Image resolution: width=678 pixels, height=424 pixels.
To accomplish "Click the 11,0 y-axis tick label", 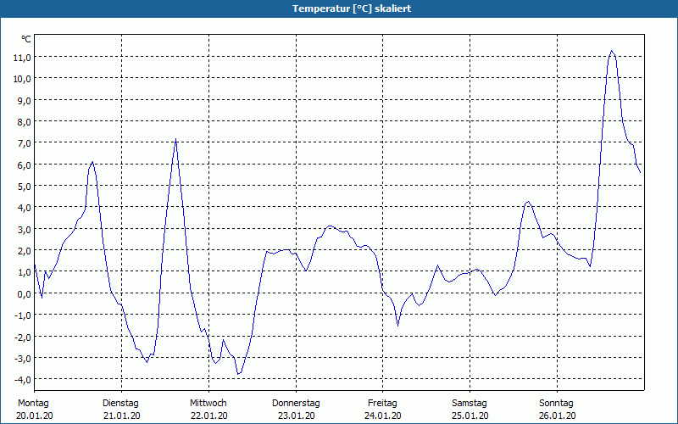I will coord(21,57).
